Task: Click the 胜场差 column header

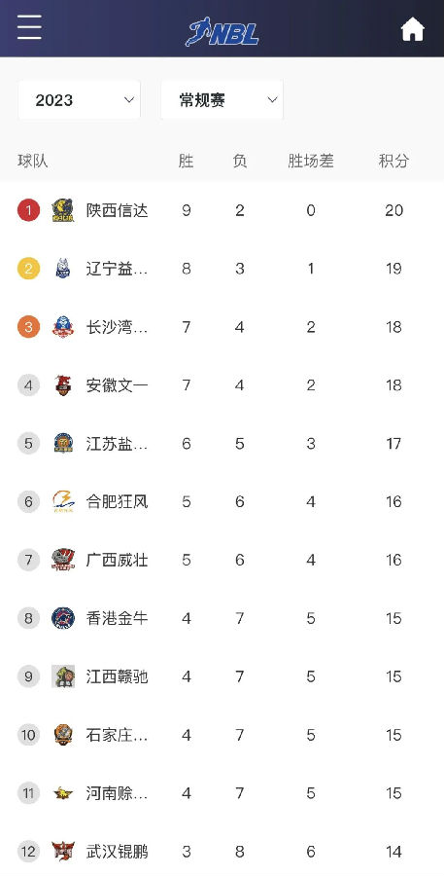Action: coord(311,162)
